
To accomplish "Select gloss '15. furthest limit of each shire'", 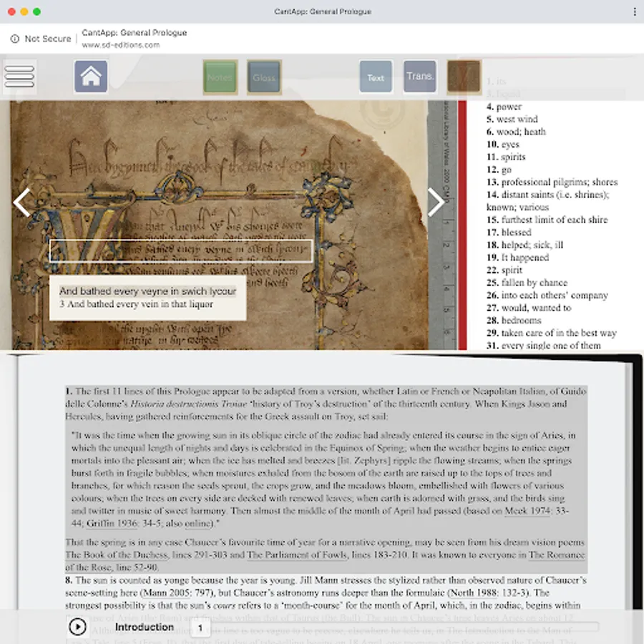I will tap(547, 220).
